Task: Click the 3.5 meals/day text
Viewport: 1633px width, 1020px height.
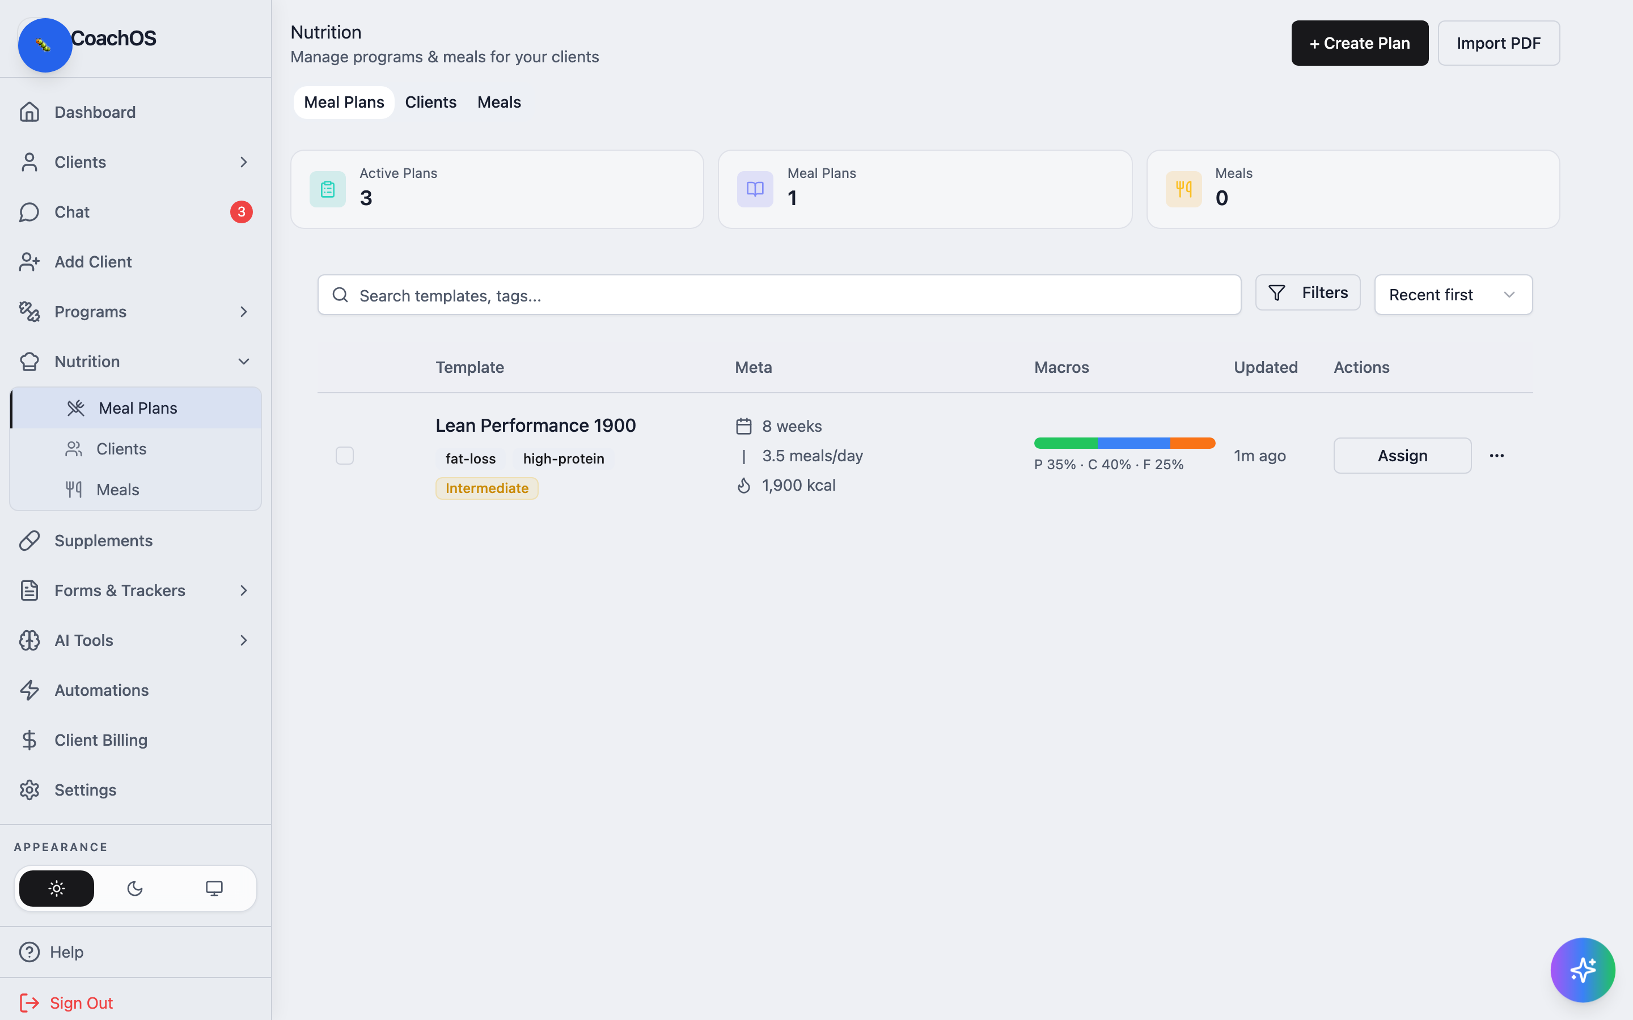Action: [x=813, y=456]
